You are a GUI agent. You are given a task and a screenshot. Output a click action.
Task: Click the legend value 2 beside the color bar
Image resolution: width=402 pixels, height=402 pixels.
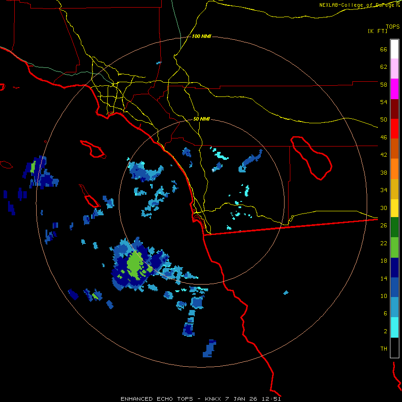tap(385, 331)
